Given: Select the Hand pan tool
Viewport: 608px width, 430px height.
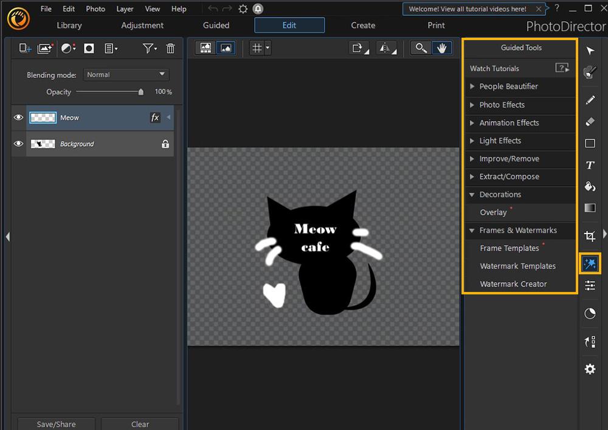Looking at the screenshot, I should [441, 48].
